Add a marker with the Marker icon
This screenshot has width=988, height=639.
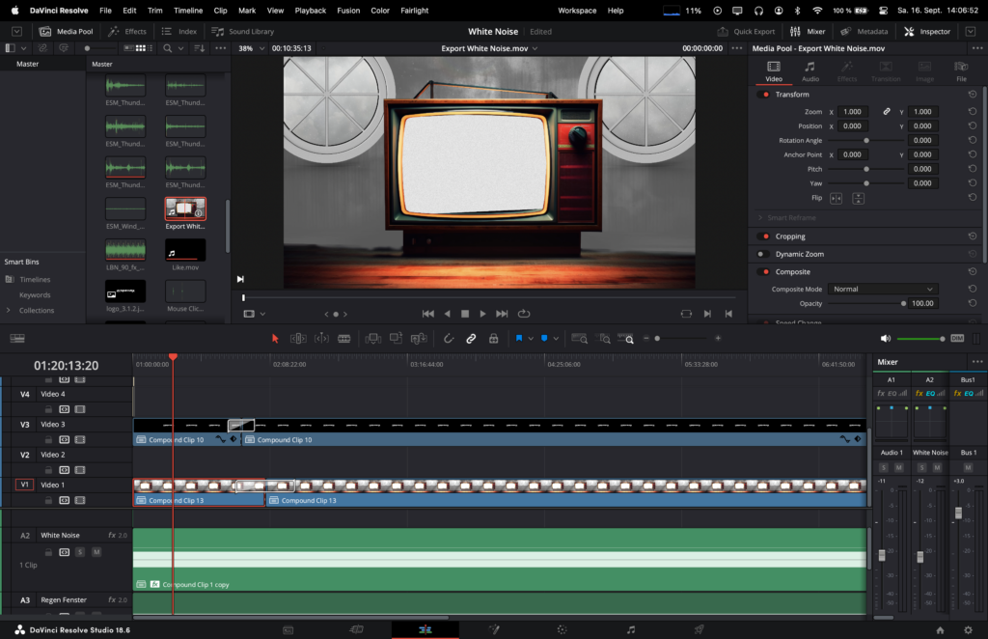click(544, 339)
